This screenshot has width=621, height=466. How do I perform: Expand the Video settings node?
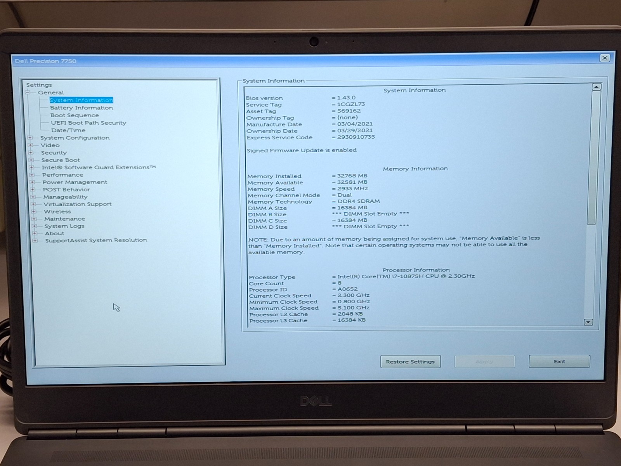click(x=31, y=145)
